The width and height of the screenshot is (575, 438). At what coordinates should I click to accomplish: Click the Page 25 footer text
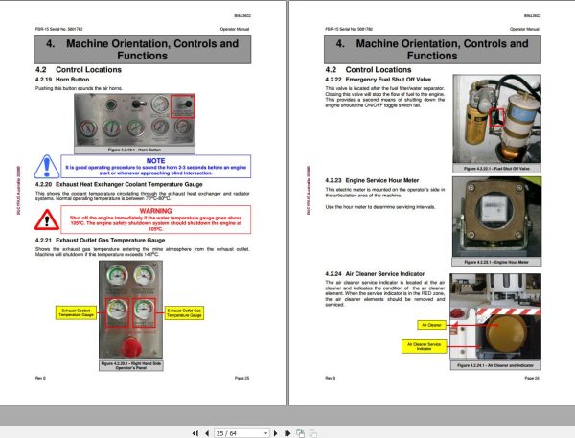241,378
